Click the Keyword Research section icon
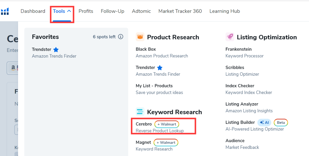 pos(140,112)
